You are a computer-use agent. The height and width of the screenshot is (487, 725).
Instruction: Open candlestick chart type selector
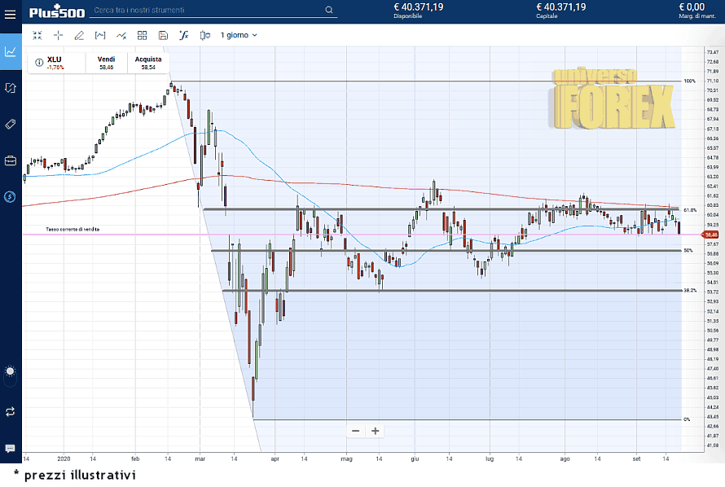[204, 35]
